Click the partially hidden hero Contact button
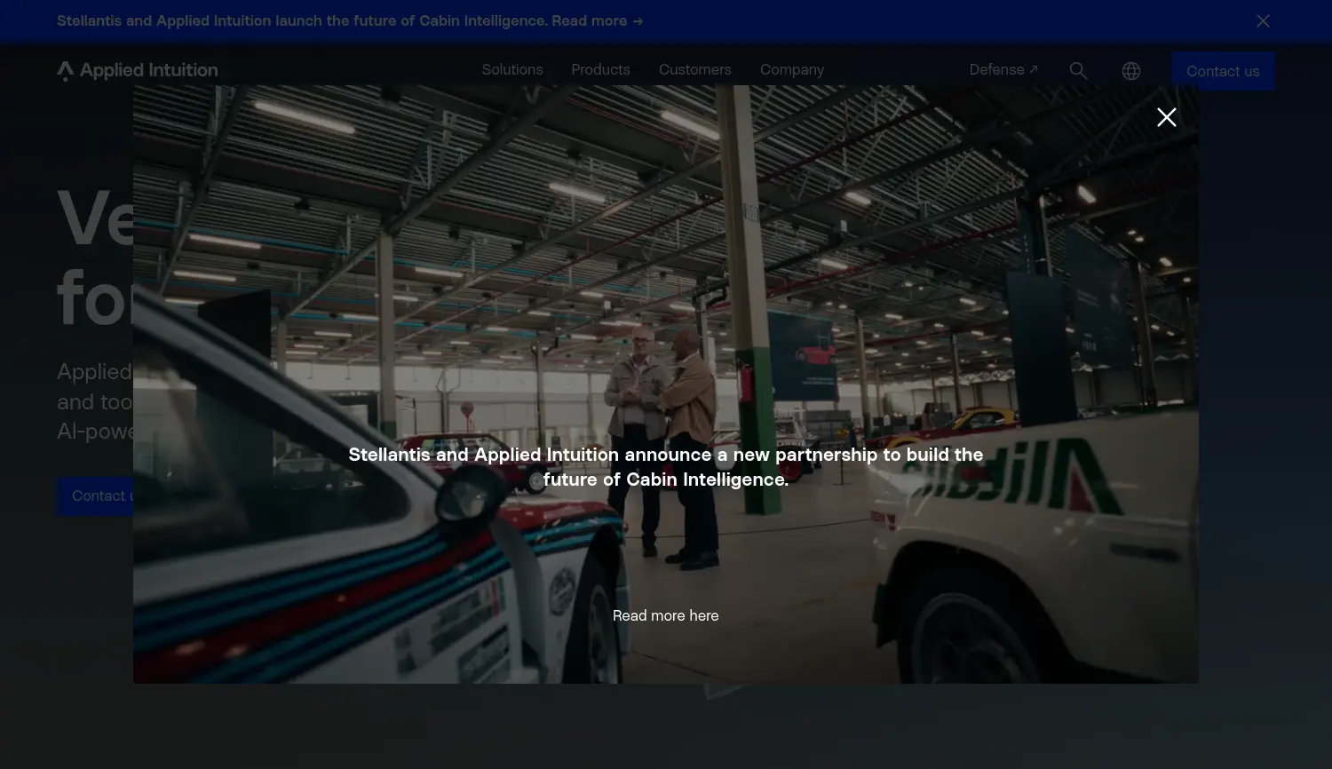1332x769 pixels. (x=95, y=495)
